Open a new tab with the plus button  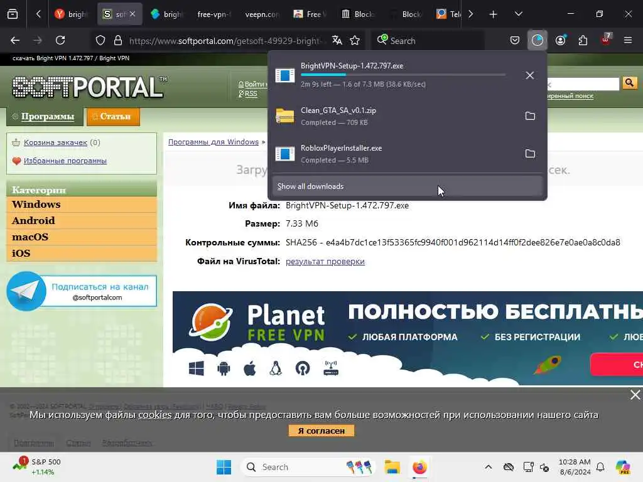[x=493, y=14]
